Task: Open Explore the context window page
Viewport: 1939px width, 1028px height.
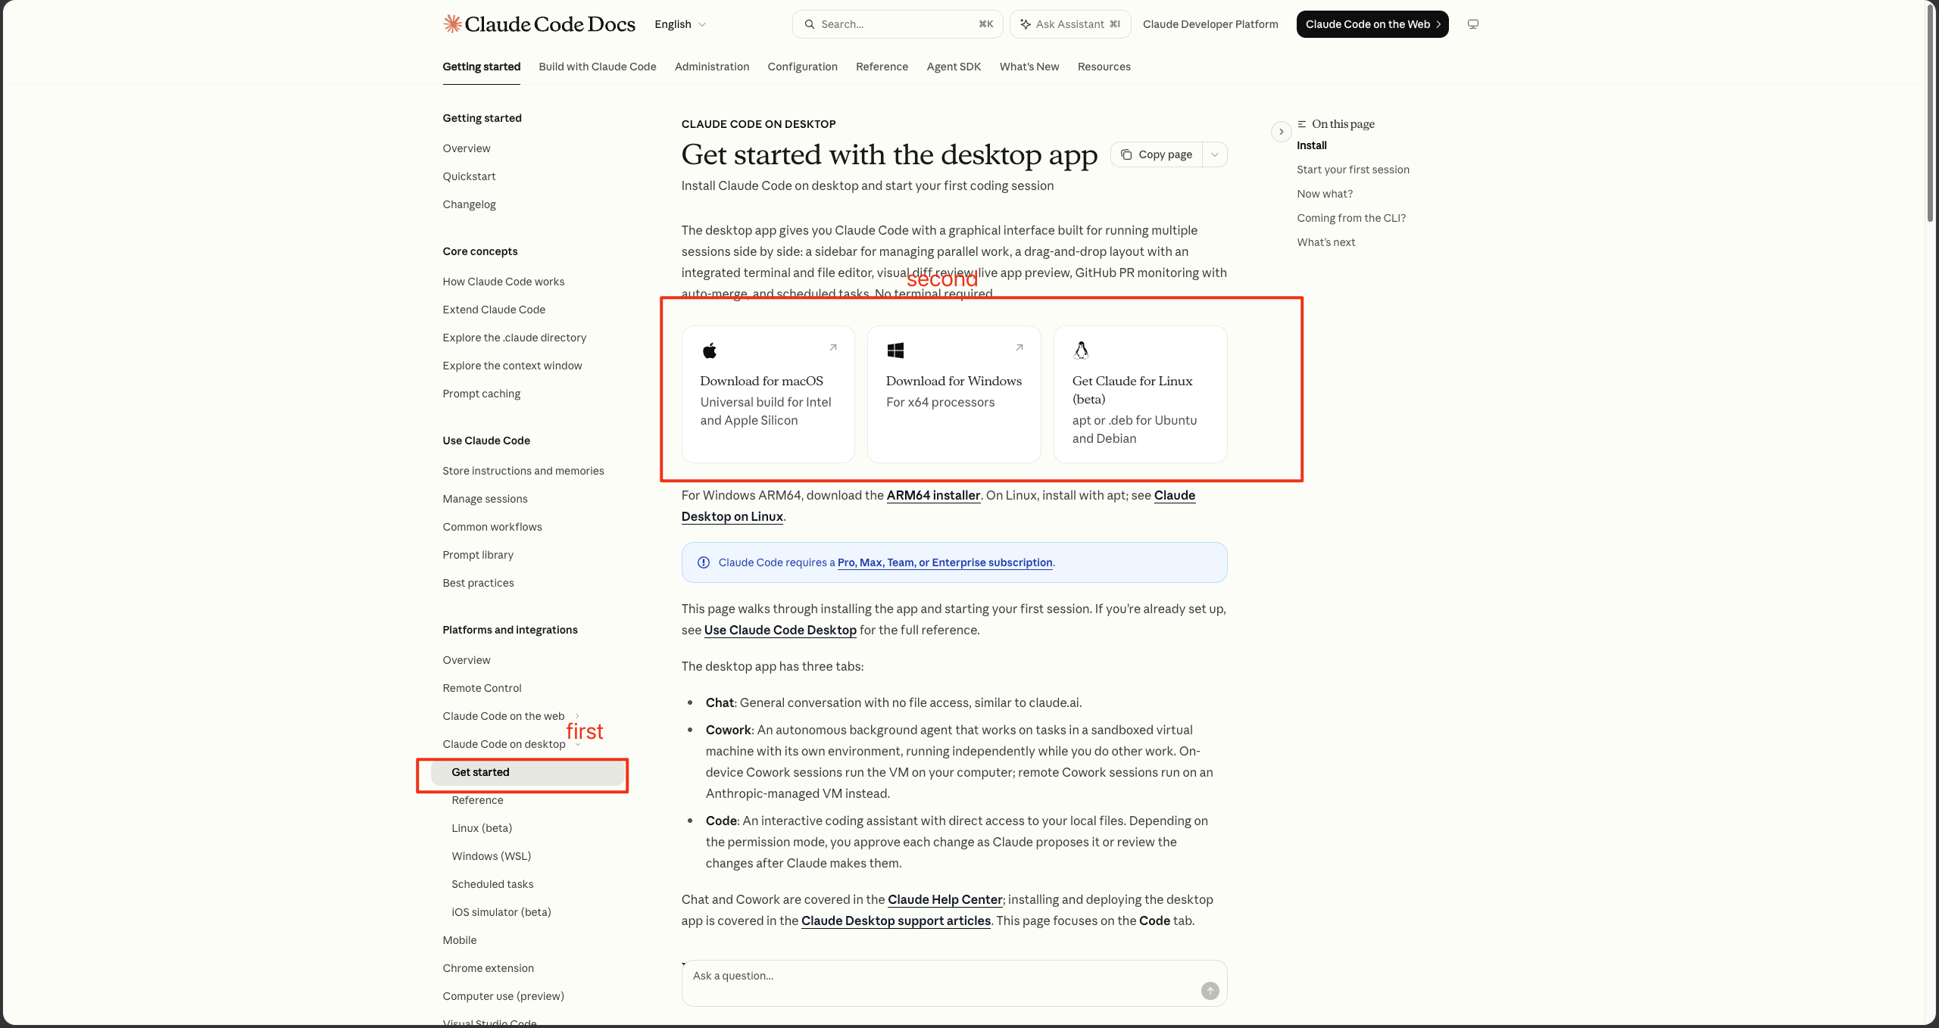Action: coord(513,366)
